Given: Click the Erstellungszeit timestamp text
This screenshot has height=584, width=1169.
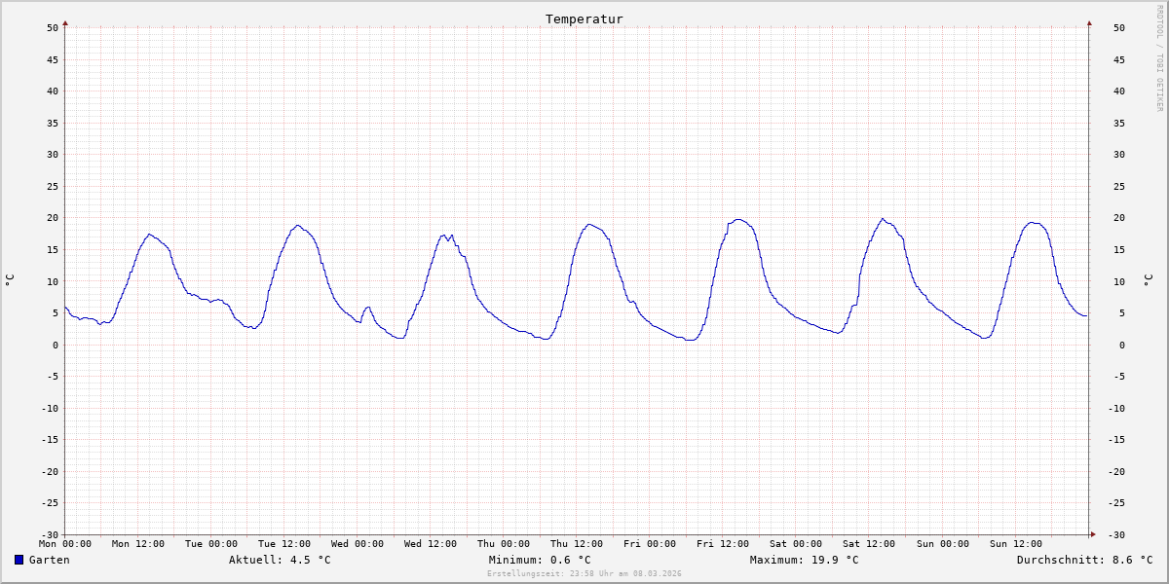Looking at the screenshot, I should pos(584,573).
